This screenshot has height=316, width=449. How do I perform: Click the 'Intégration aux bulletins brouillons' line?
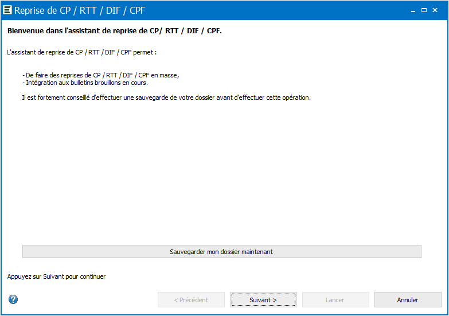(85, 83)
